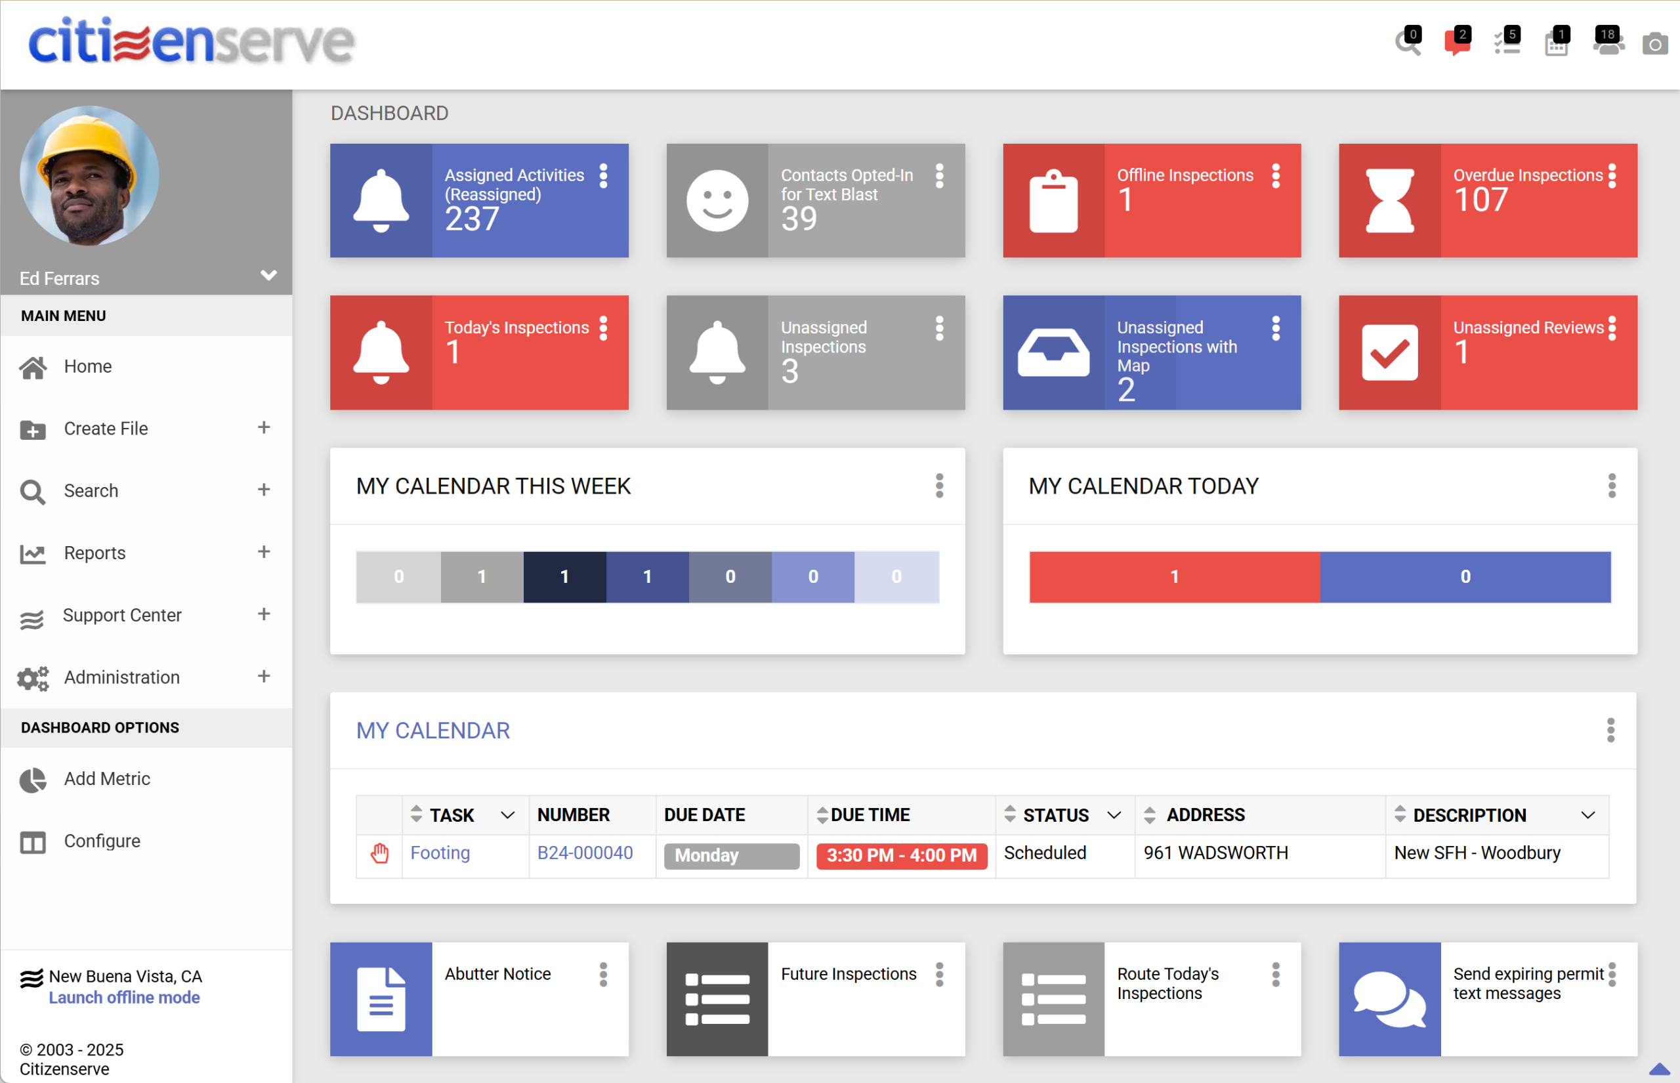The image size is (1680, 1083).
Task: Click the camera icon in top bar
Action: (x=1654, y=45)
